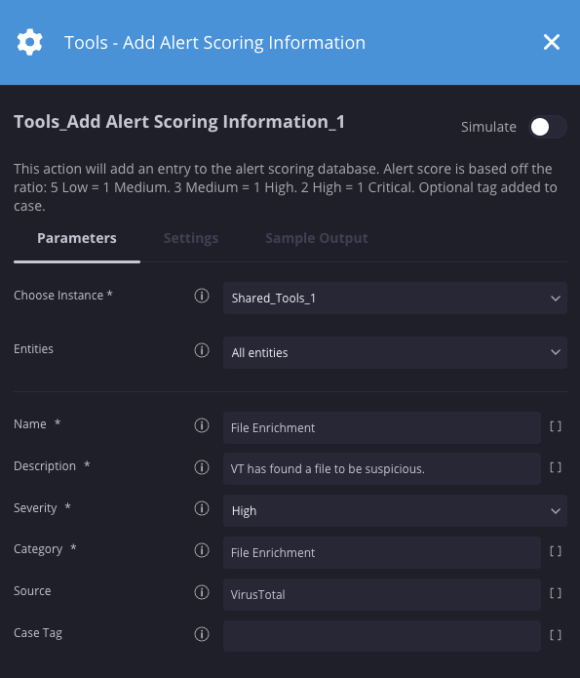View info icon next to Description
Screen dimensions: 580x678
click(x=202, y=467)
